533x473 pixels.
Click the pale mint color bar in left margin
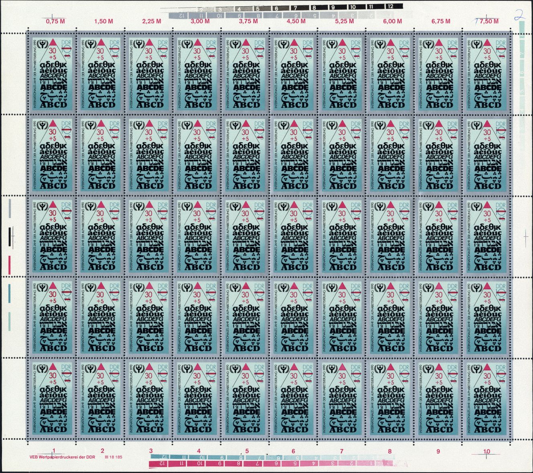click(x=10, y=321)
